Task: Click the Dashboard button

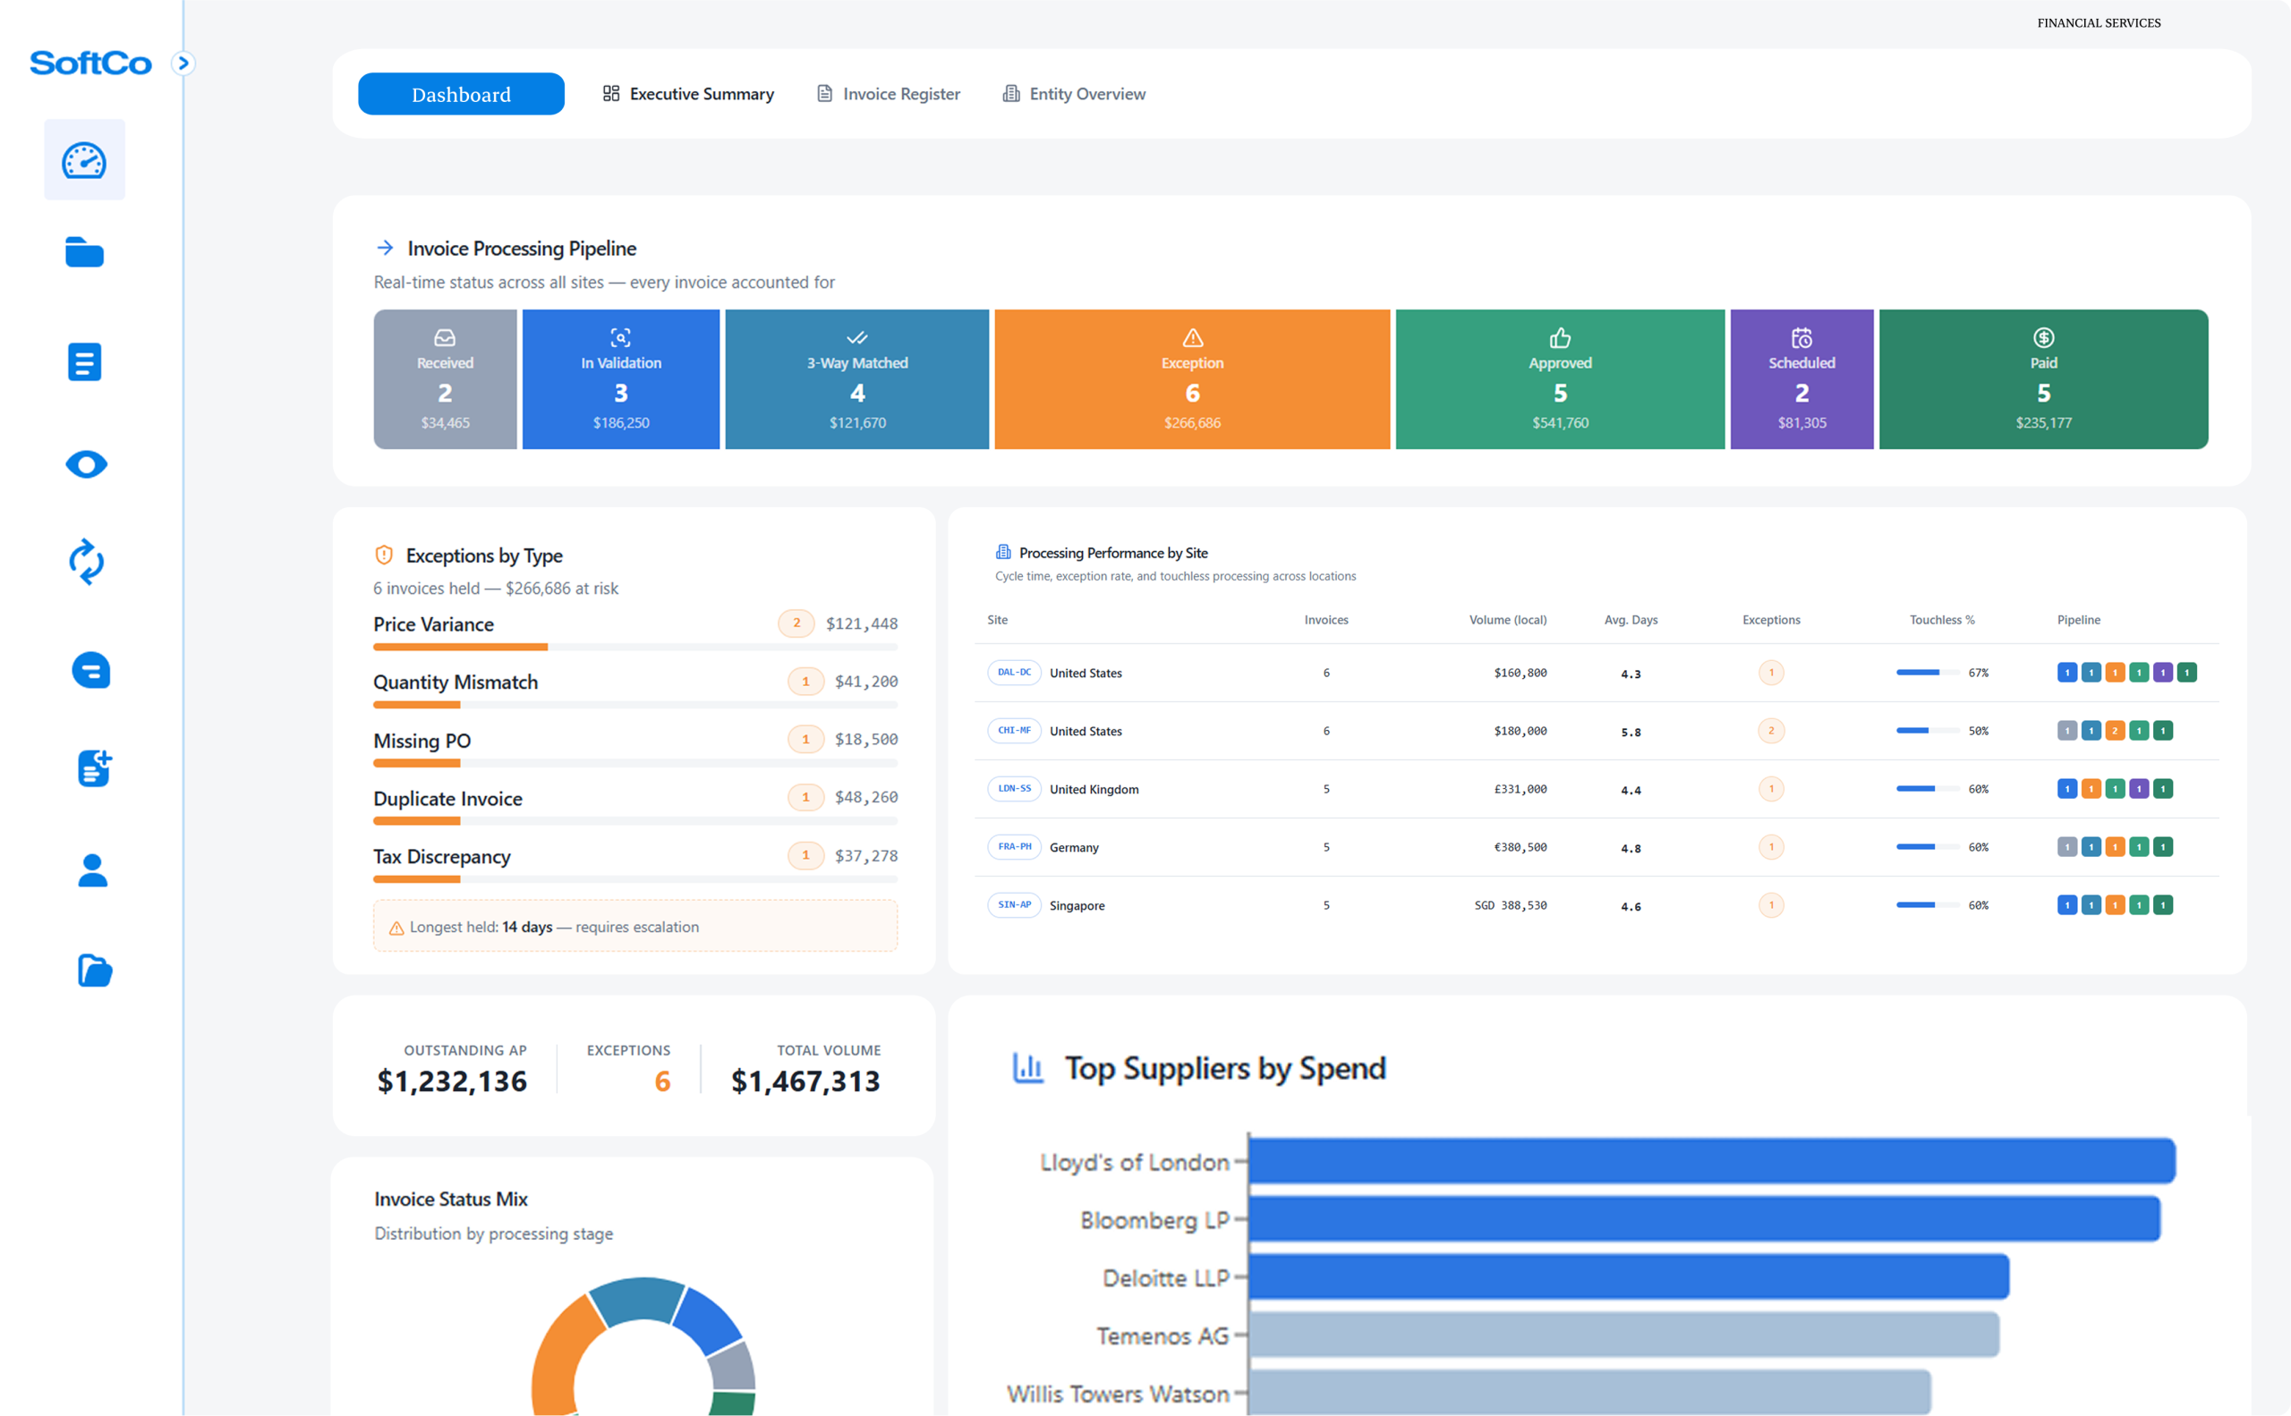Action: pos(460,94)
